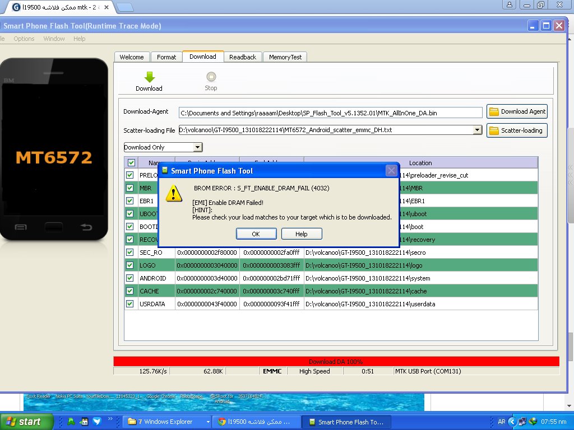Image resolution: width=574 pixels, height=430 pixels.
Task: Click OK in the BROM error dialog
Action: [256, 234]
